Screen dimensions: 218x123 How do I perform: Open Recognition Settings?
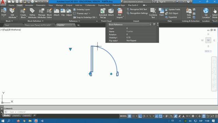pyautogui.click(x=137, y=13)
